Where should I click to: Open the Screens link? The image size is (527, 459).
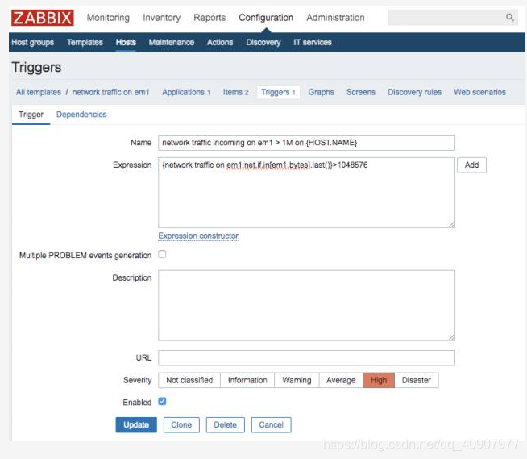[x=361, y=92]
